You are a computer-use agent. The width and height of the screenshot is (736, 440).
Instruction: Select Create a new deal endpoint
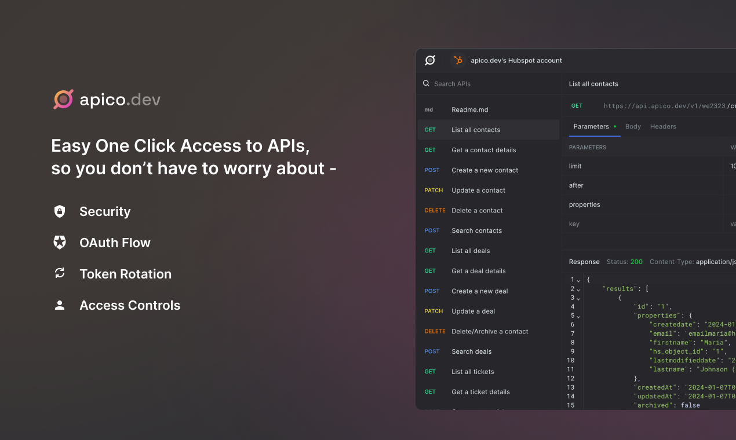click(x=489, y=291)
